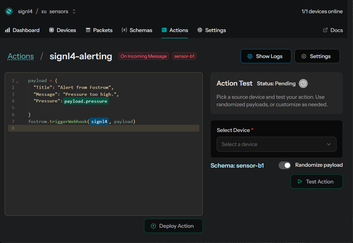Click the Settings gear icon in navigation
This screenshot has height=243, width=353.
pyautogui.click(x=200, y=30)
